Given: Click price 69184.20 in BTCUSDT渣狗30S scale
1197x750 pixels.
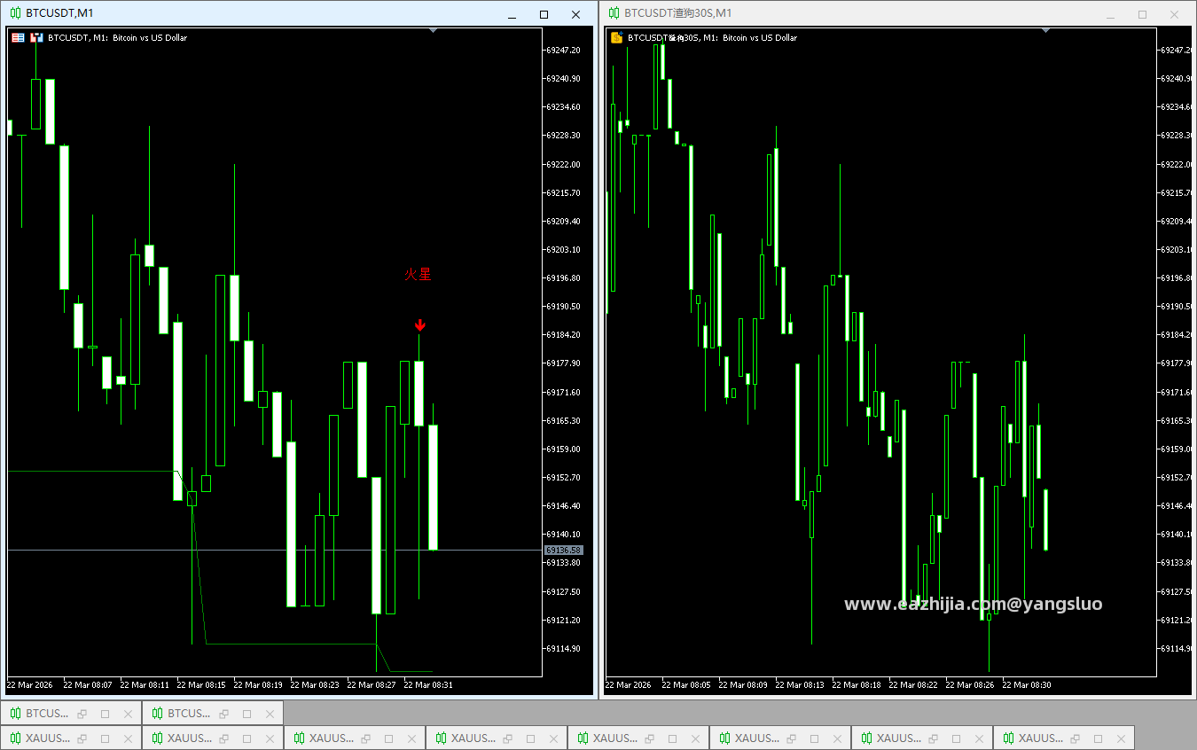Looking at the screenshot, I should (x=1177, y=334).
